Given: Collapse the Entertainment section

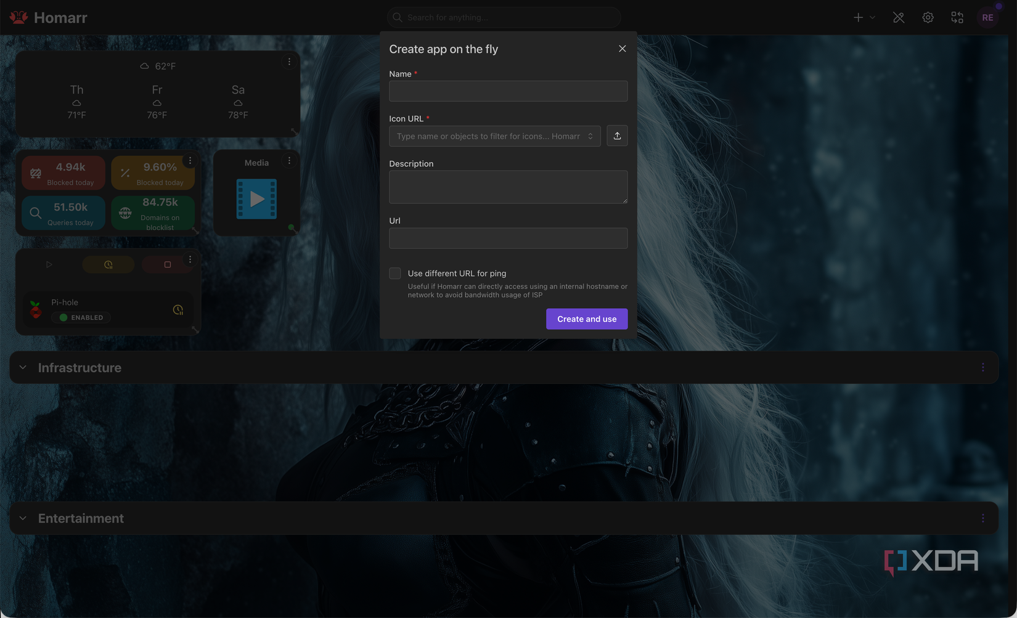Looking at the screenshot, I should coord(23,519).
